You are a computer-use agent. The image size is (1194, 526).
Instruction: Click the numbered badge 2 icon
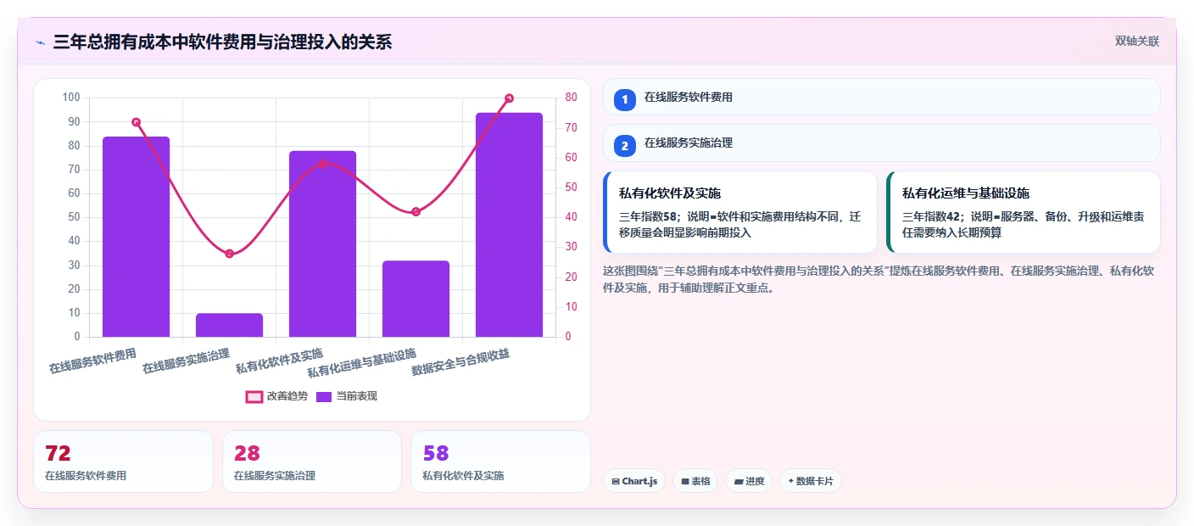click(625, 146)
